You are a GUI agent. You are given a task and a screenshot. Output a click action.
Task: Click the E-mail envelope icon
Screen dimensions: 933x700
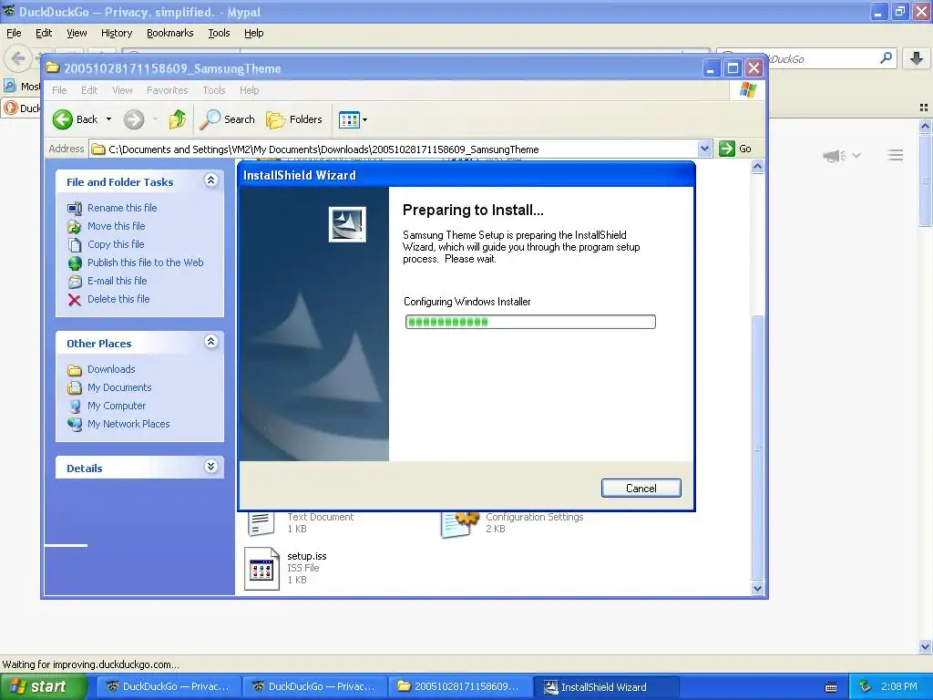point(75,281)
